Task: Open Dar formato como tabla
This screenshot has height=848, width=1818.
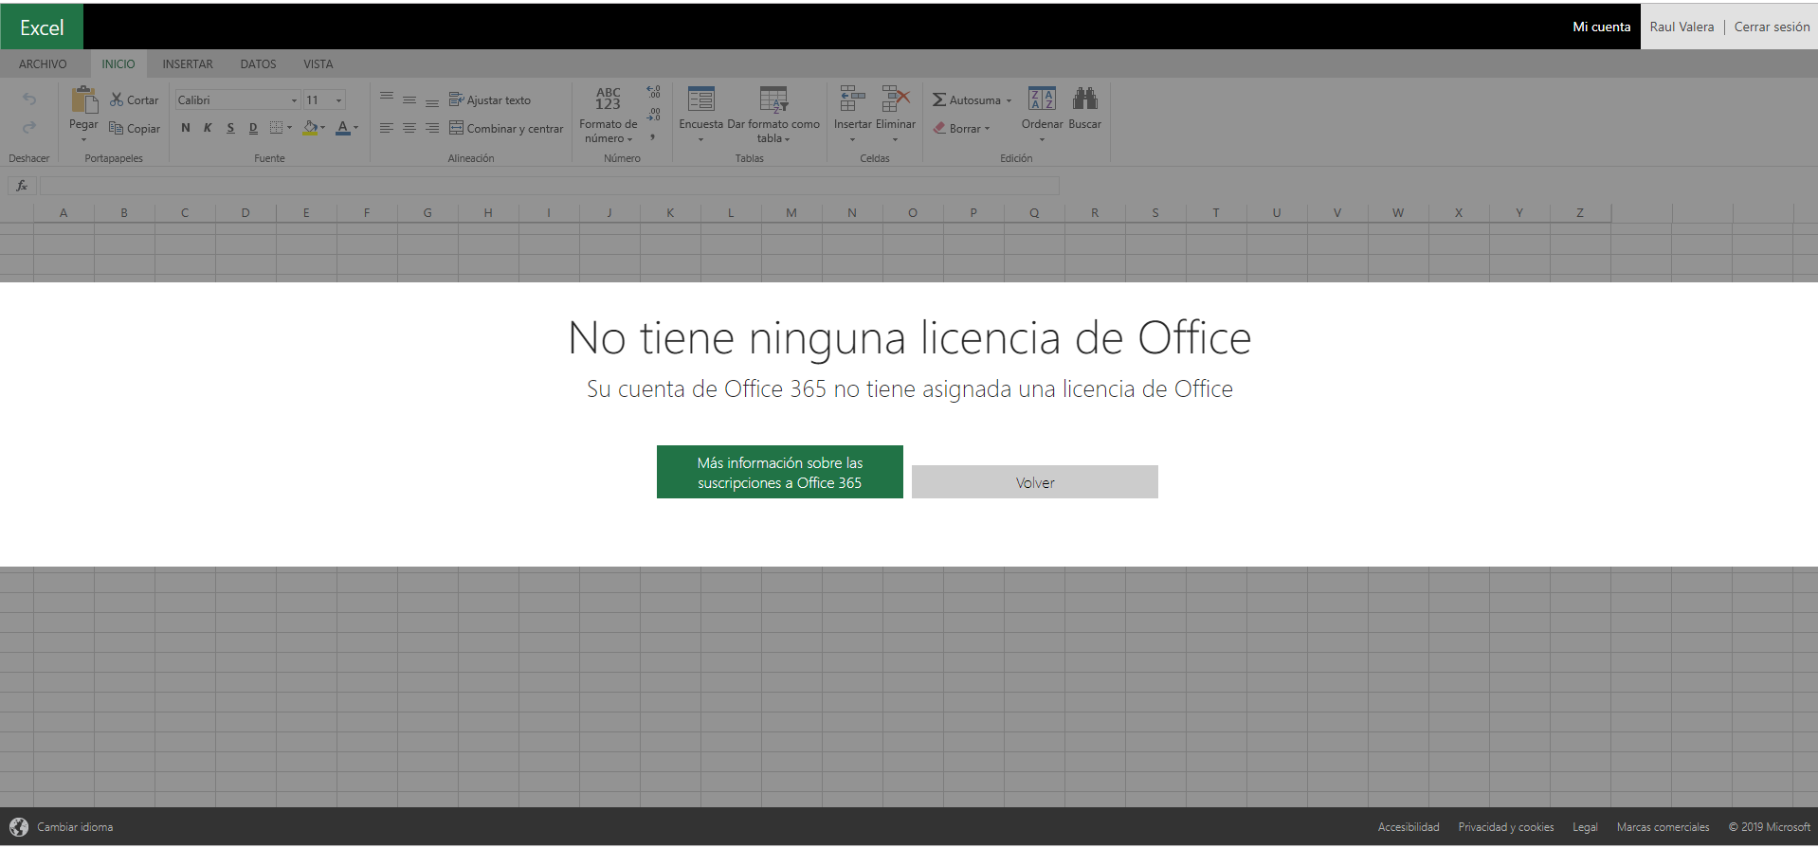Action: [x=773, y=115]
